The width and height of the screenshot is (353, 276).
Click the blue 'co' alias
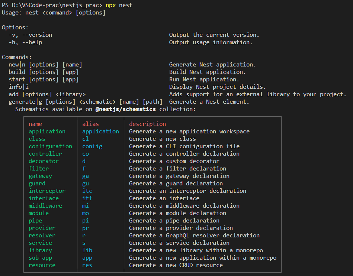[86, 154]
